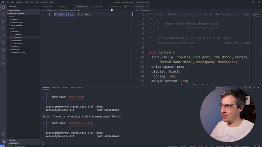Open package-lock.json in the explorer tree

tap(23, 52)
